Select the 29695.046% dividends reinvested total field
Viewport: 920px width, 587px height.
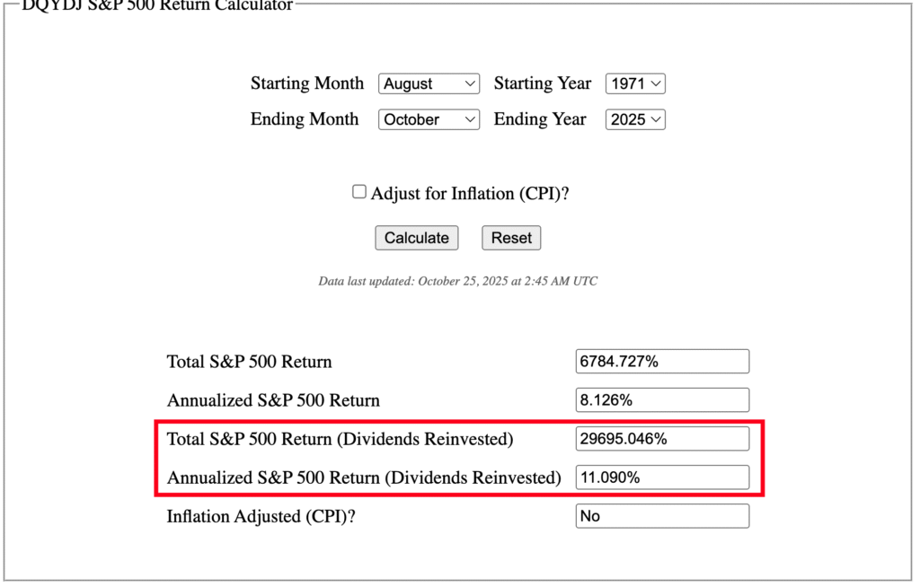[662, 439]
